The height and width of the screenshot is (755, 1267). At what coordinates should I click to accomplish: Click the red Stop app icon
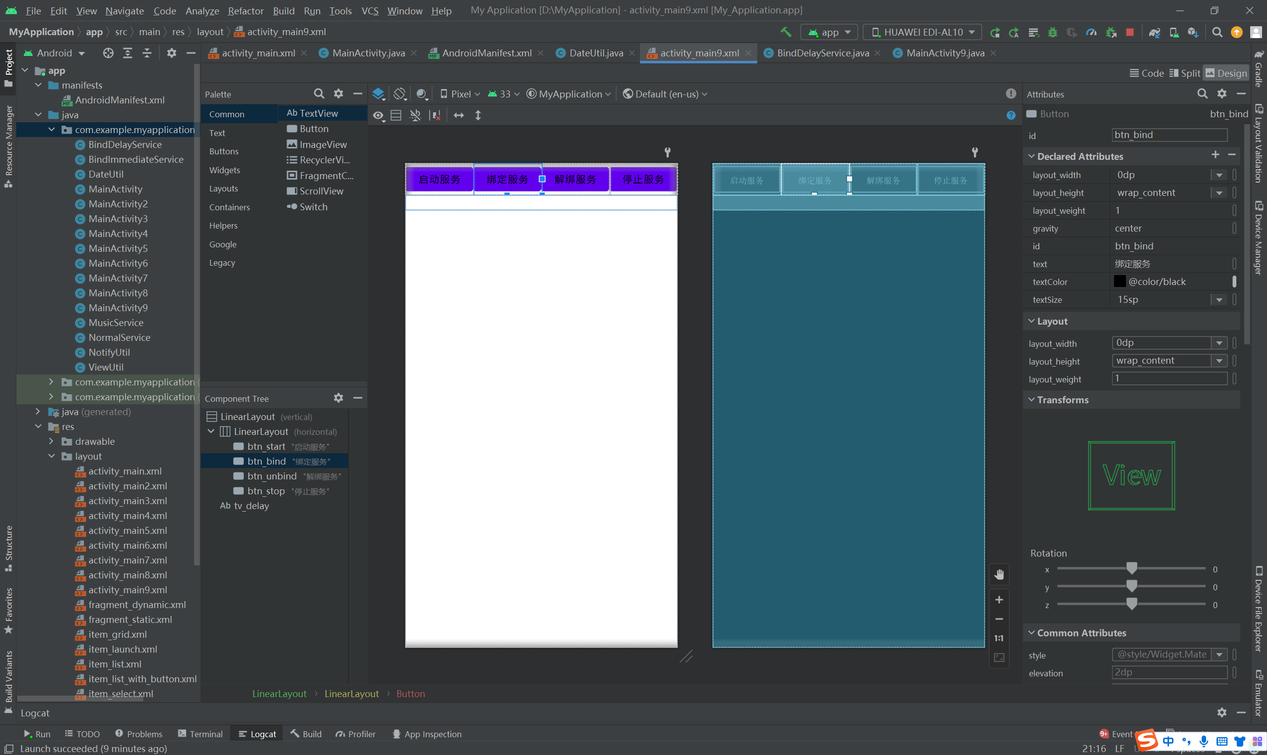coord(1129,32)
